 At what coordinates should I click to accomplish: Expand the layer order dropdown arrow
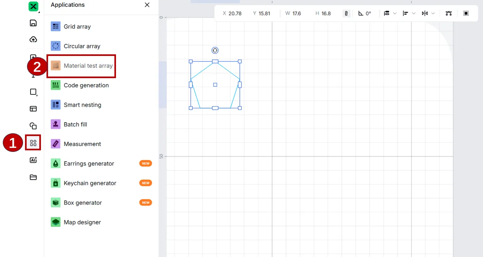click(395, 13)
